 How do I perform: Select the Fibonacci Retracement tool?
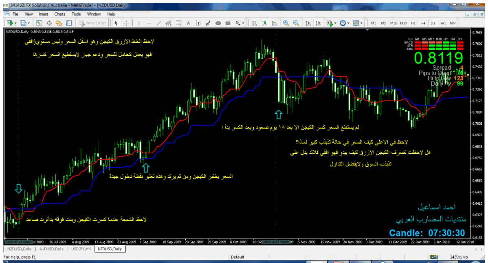click(178, 23)
